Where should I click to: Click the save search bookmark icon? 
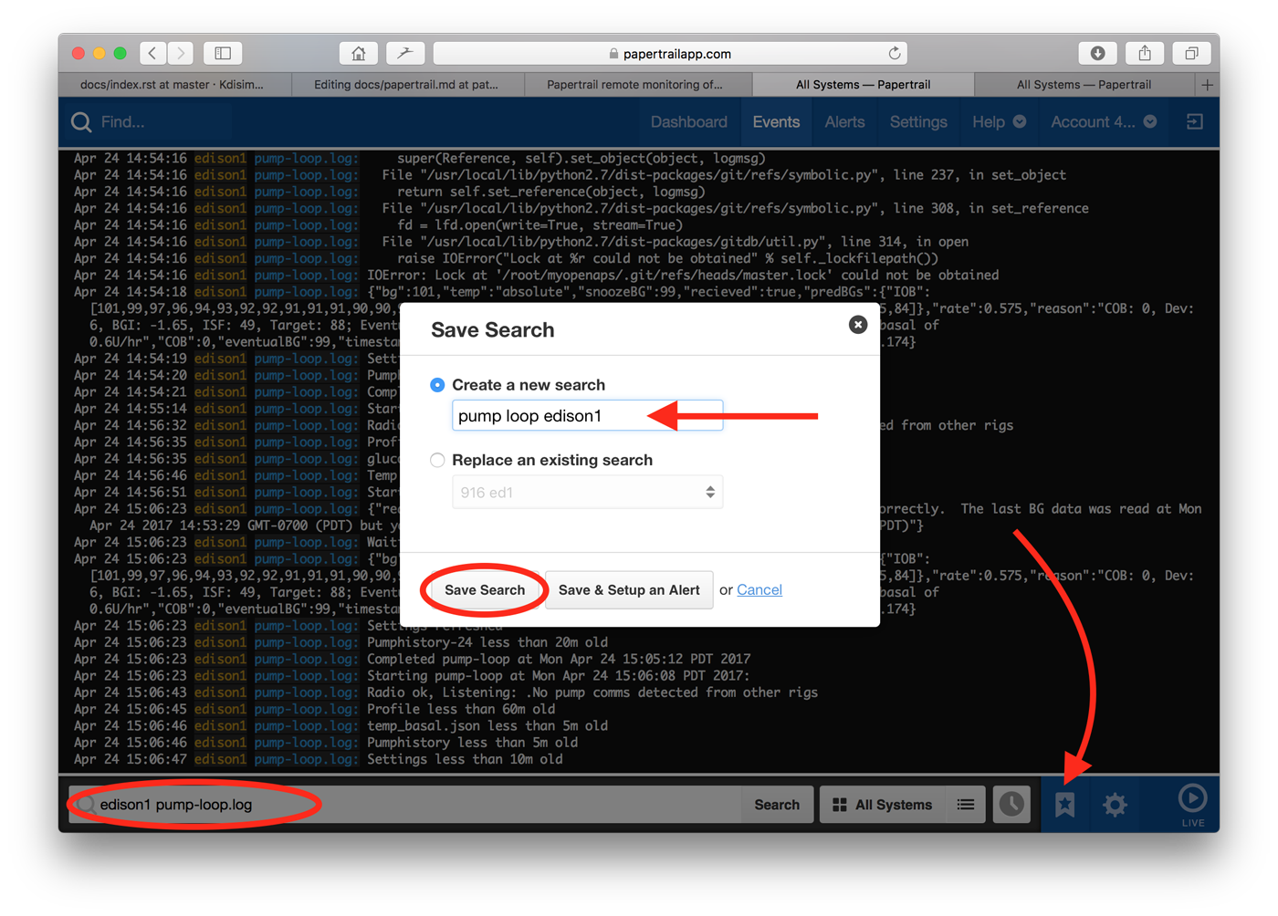(x=1064, y=805)
